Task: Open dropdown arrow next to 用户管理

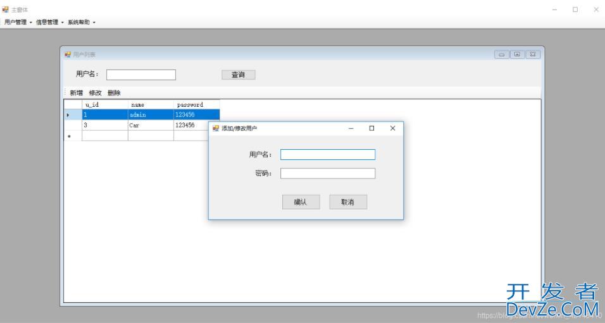Action: [31, 23]
